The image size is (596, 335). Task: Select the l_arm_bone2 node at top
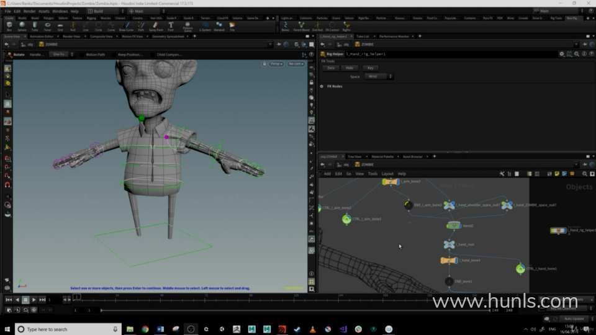point(391,182)
